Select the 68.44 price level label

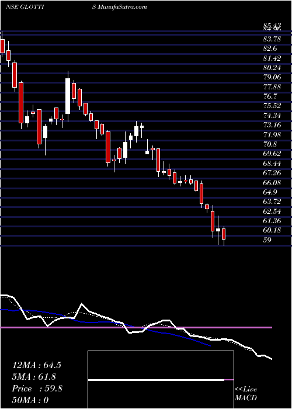pyautogui.click(x=272, y=163)
